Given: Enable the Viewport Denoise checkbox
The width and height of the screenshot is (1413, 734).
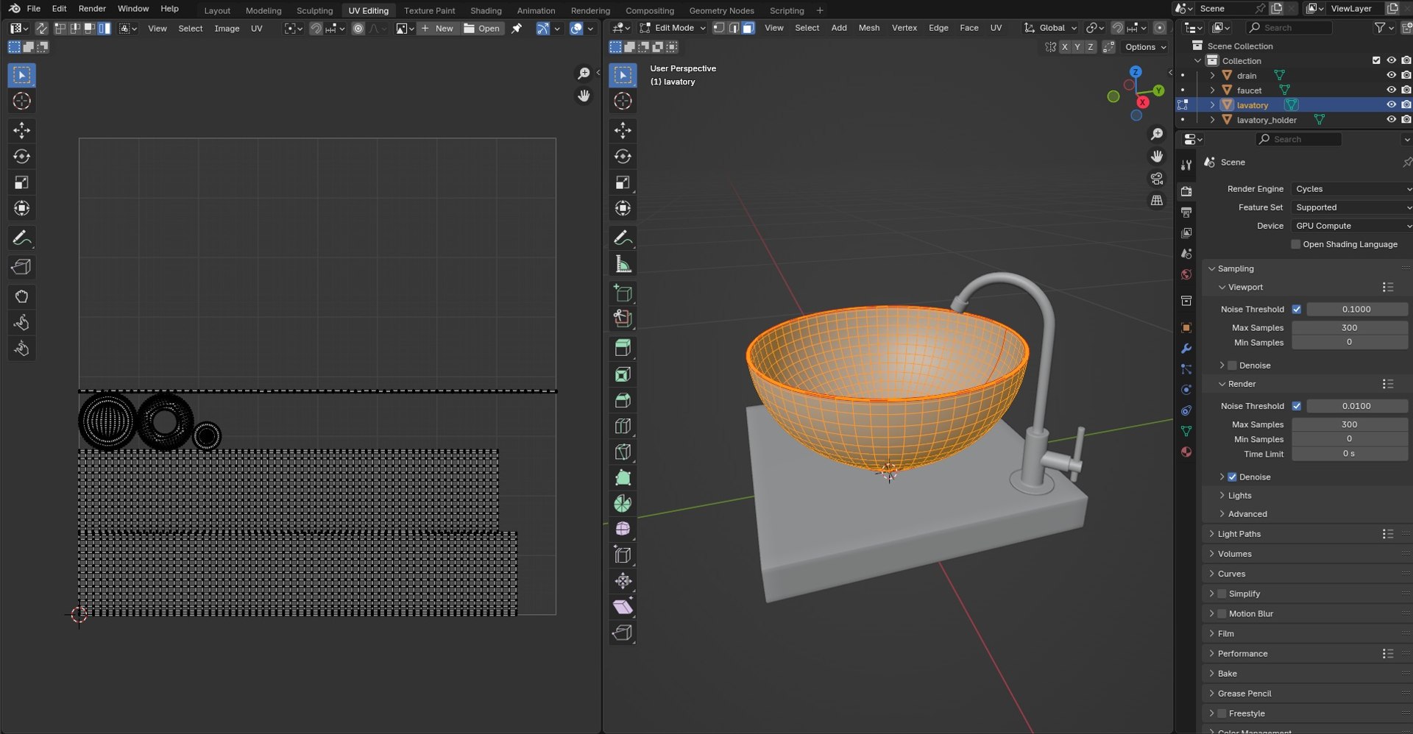Looking at the screenshot, I should [x=1232, y=366].
